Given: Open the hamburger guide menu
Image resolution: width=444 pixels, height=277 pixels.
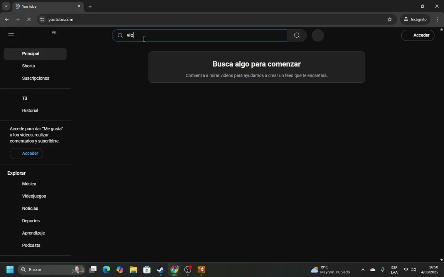Looking at the screenshot, I should point(11,35).
